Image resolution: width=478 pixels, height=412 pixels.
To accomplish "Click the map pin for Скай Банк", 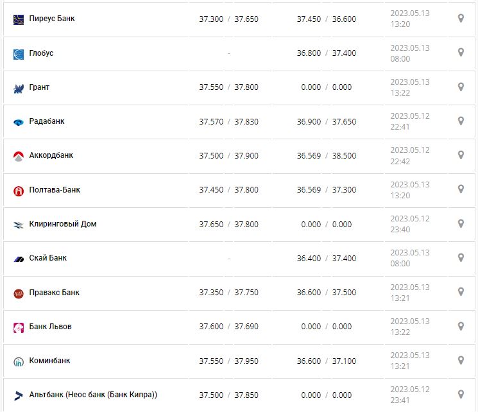I will coord(461,257).
